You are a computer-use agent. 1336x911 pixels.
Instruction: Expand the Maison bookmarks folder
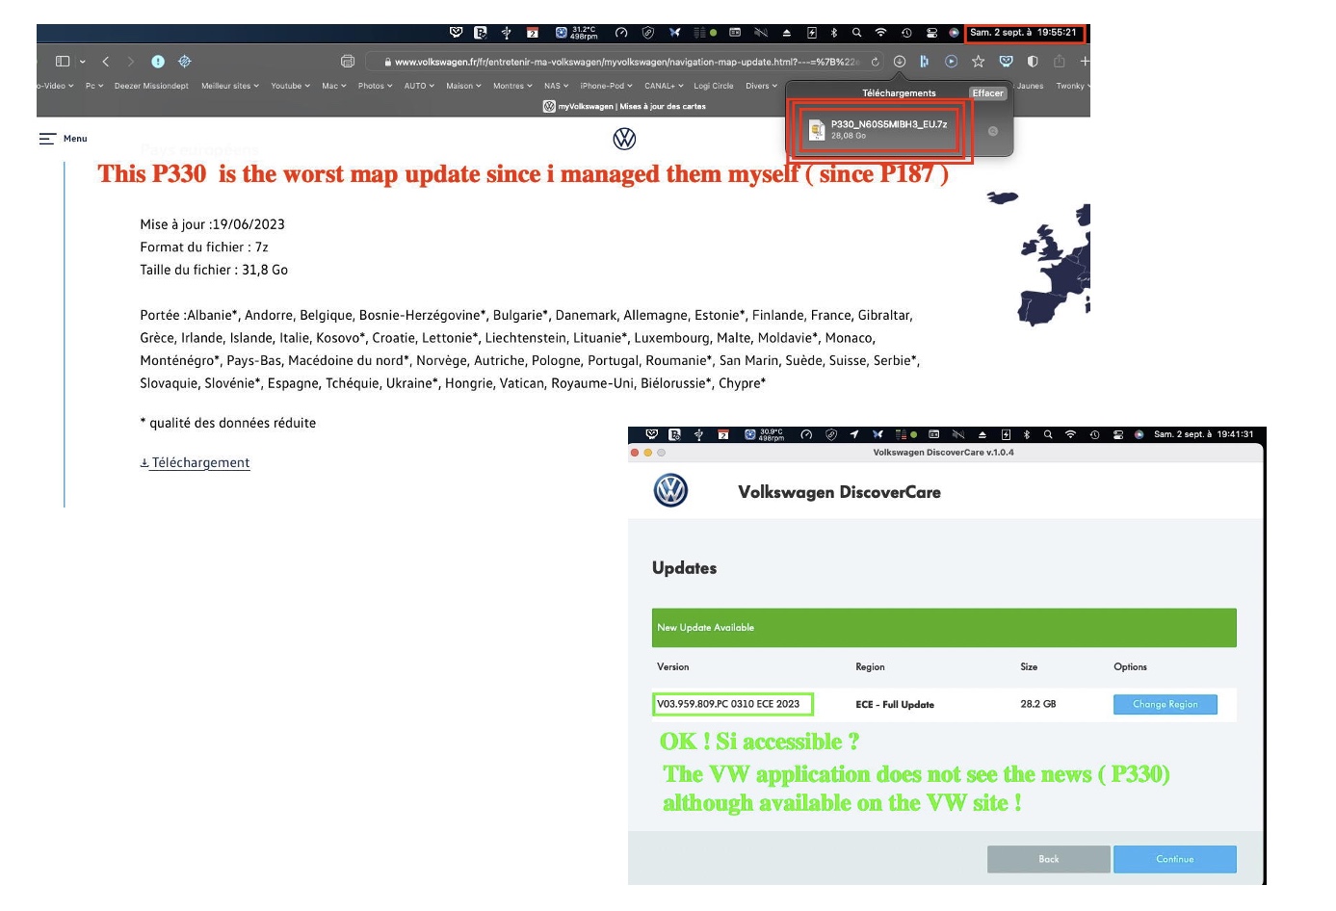tap(463, 86)
